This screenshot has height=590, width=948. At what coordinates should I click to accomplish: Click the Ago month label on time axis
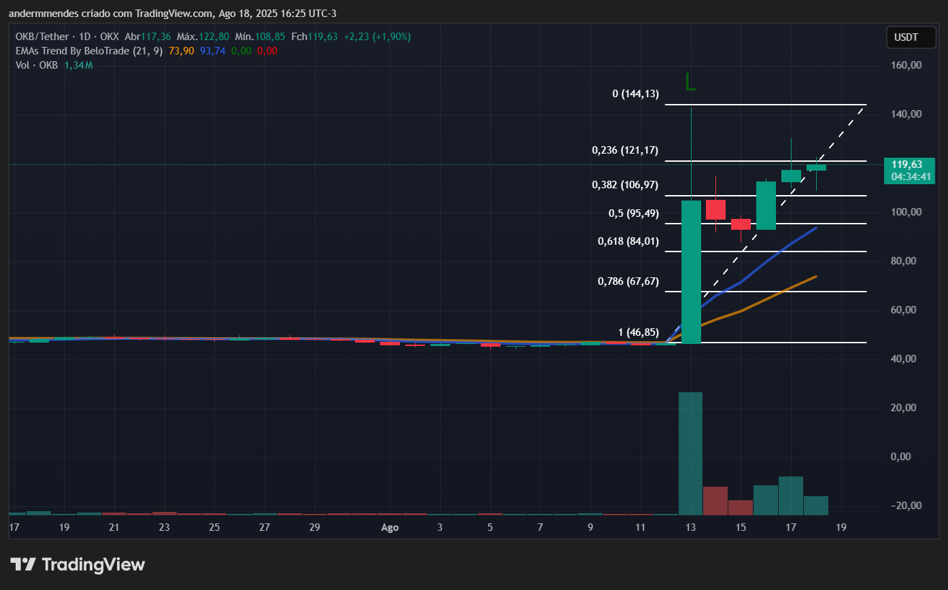(390, 527)
